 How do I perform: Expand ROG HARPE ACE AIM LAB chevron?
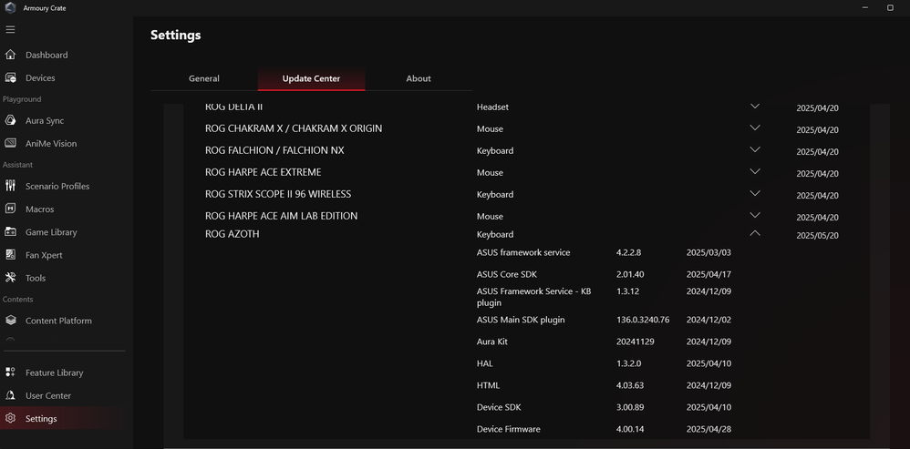coord(755,215)
